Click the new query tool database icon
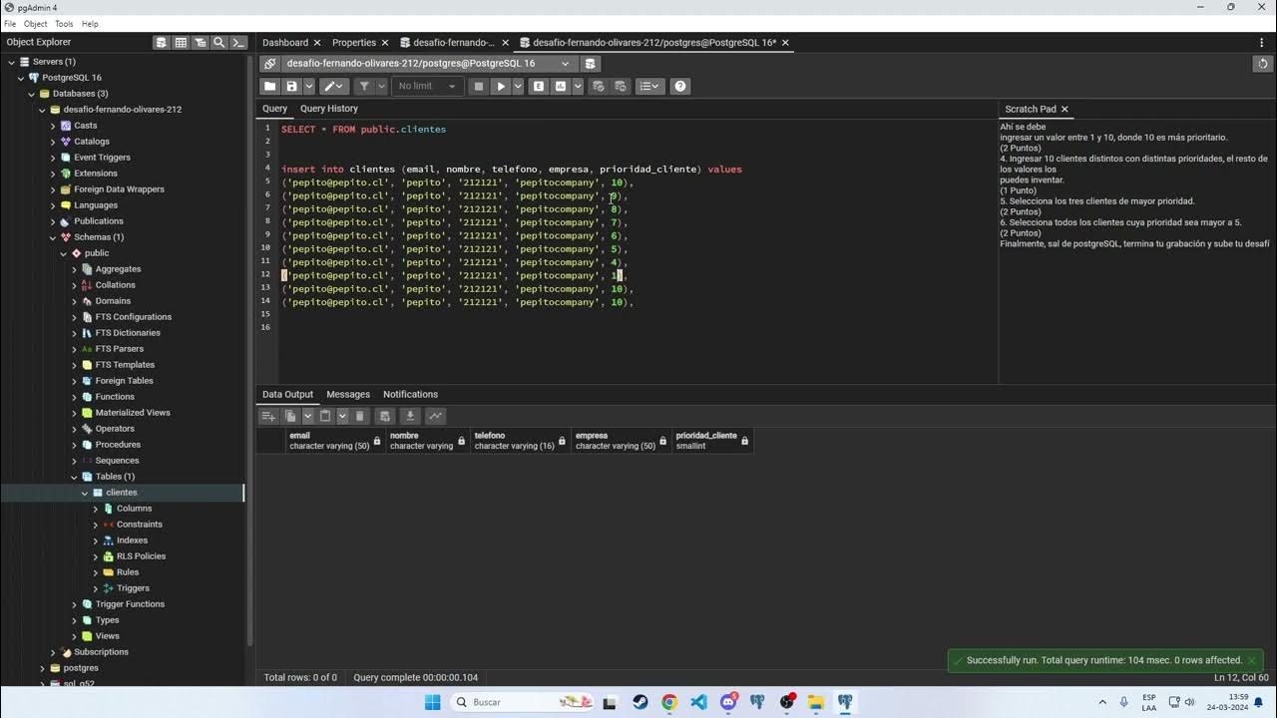 tap(591, 64)
